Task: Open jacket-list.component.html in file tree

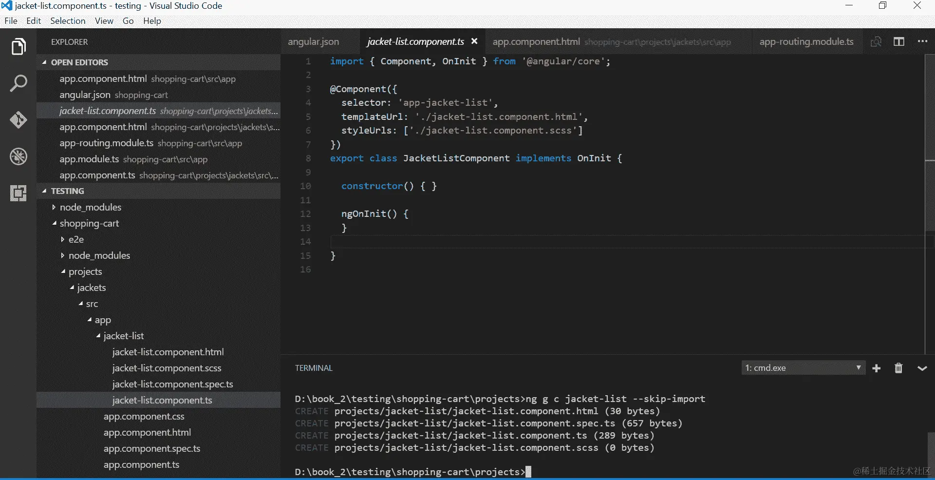Action: [x=158, y=352]
